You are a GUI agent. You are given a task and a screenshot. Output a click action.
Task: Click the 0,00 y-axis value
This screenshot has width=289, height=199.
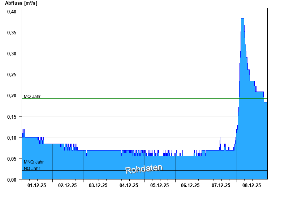[12, 179]
